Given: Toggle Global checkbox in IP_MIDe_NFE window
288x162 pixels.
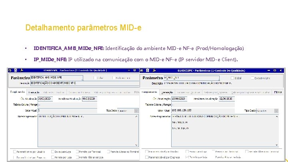Looking at the screenshot, I should tap(232, 78).
